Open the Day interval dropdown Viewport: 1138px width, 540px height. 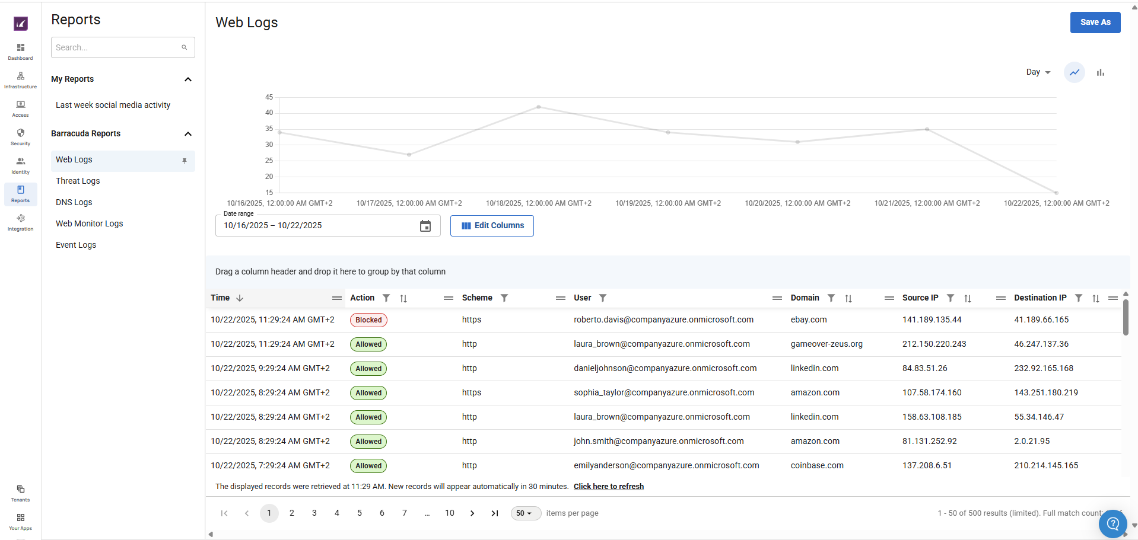[1038, 72]
